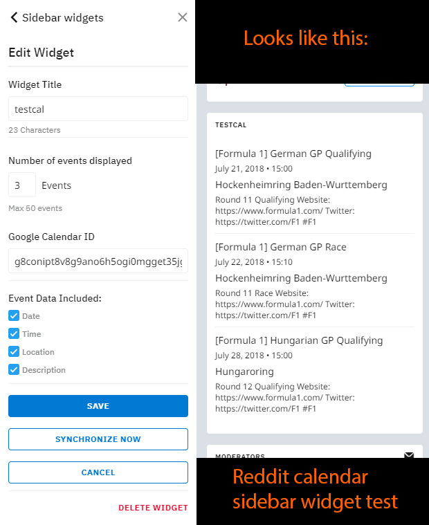Go back using the left chevron arrow
Image resolution: width=429 pixels, height=525 pixels.
(x=14, y=18)
